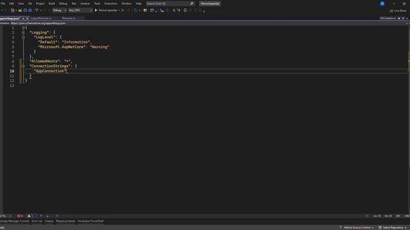410x230 pixels.
Task: Open the Tools menu
Action: coord(97,4)
